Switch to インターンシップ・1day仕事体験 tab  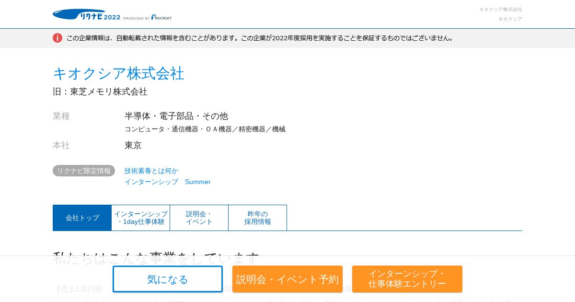141,218
